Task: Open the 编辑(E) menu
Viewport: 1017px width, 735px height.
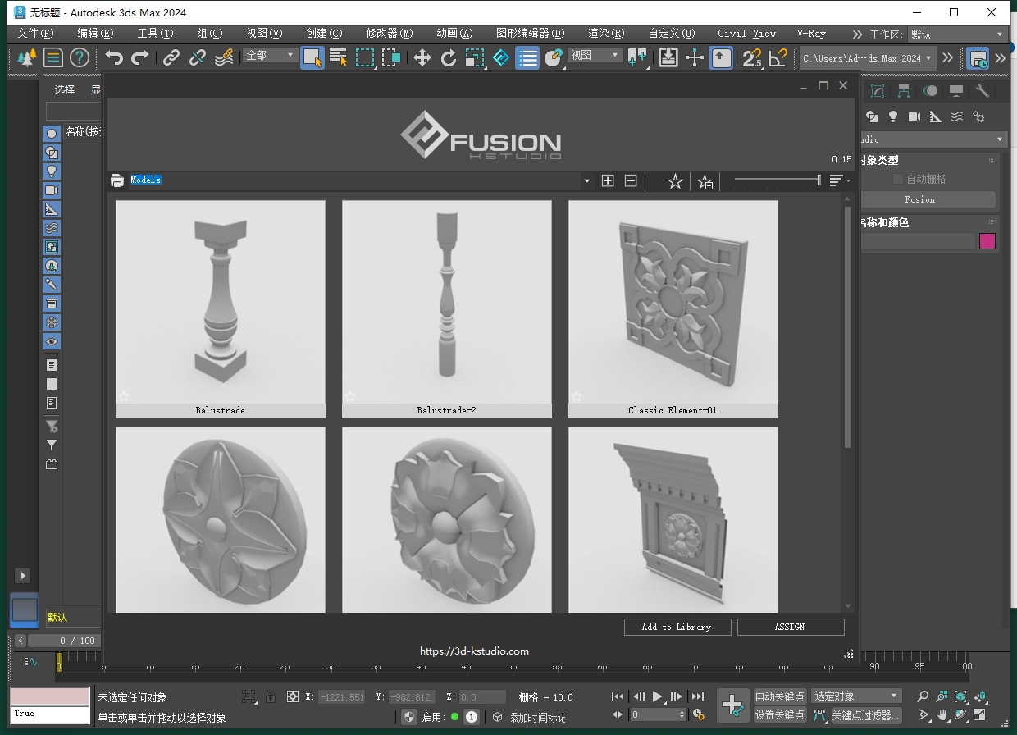Action: coord(95,34)
